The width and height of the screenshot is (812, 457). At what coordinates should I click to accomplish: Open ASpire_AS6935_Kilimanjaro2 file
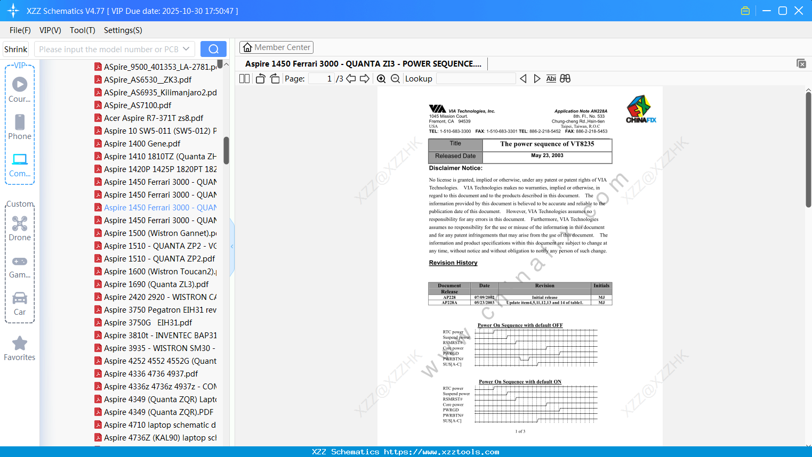click(160, 92)
